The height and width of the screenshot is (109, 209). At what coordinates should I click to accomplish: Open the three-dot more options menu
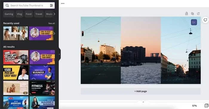tap(63, 4)
